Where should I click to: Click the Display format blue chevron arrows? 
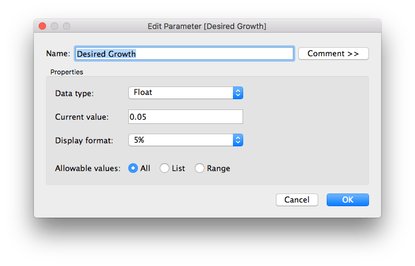click(x=238, y=140)
